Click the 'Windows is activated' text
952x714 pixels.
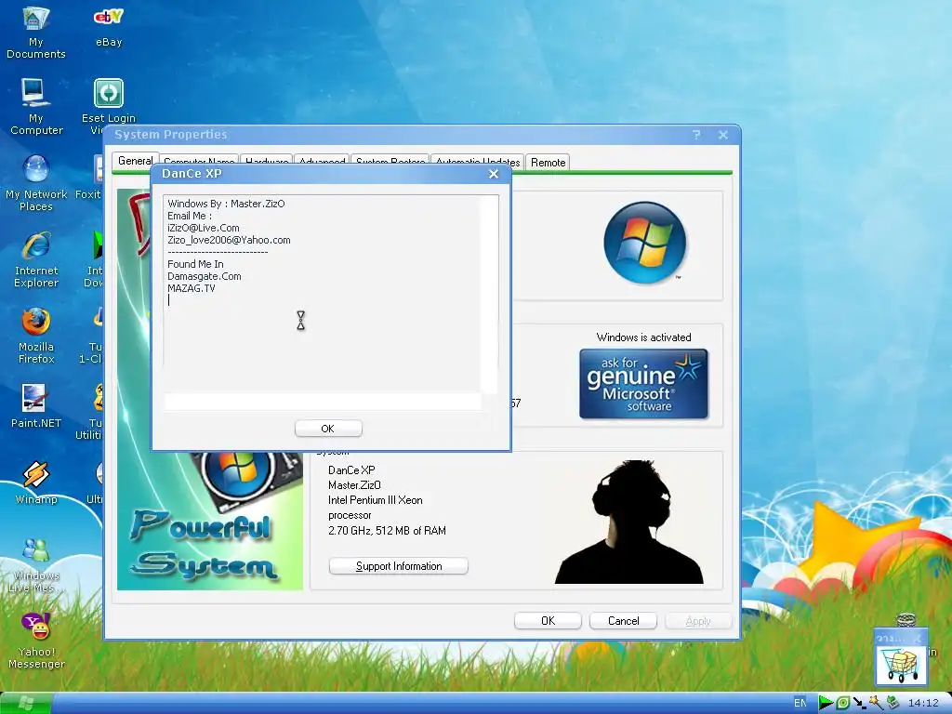(643, 337)
